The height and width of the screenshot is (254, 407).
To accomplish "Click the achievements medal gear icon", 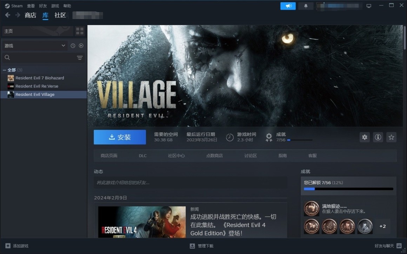I will coord(269,137).
